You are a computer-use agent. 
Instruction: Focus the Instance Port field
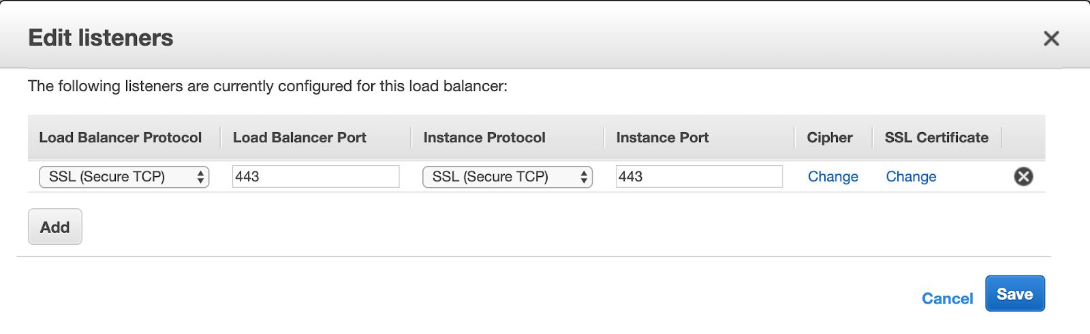[699, 177]
